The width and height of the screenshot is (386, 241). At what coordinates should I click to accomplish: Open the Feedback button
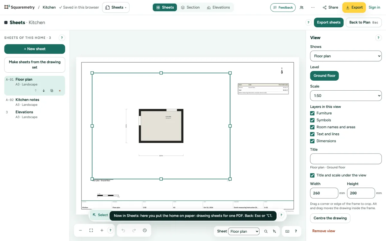point(283,7)
